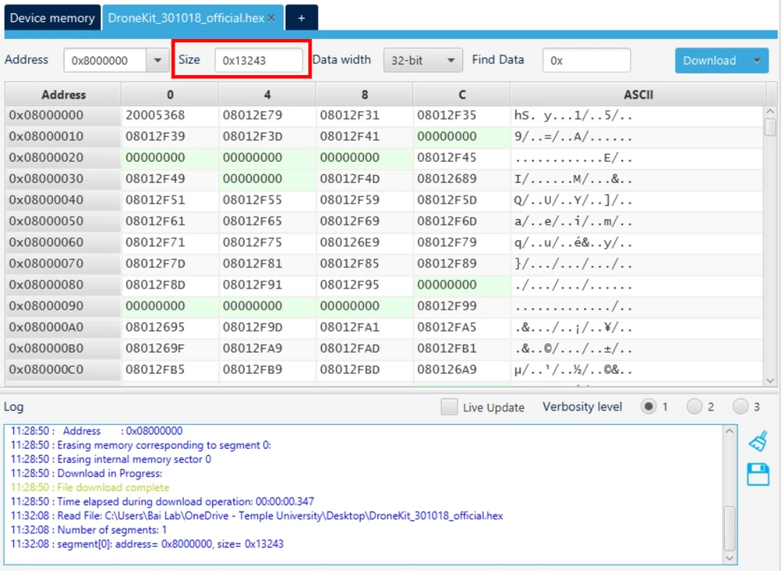The height and width of the screenshot is (571, 782).
Task: Click the Download button
Action: (x=710, y=60)
